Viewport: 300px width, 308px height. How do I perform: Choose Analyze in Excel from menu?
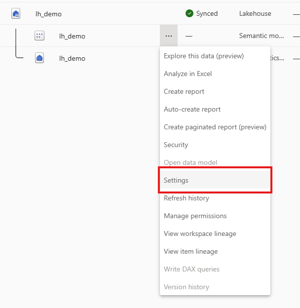(187, 74)
